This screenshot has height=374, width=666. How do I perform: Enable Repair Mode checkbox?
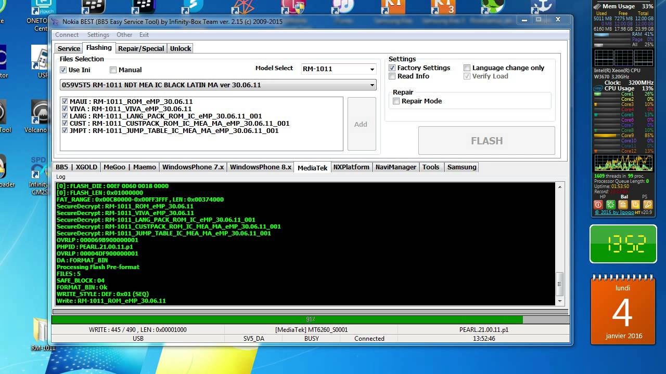tap(396, 101)
